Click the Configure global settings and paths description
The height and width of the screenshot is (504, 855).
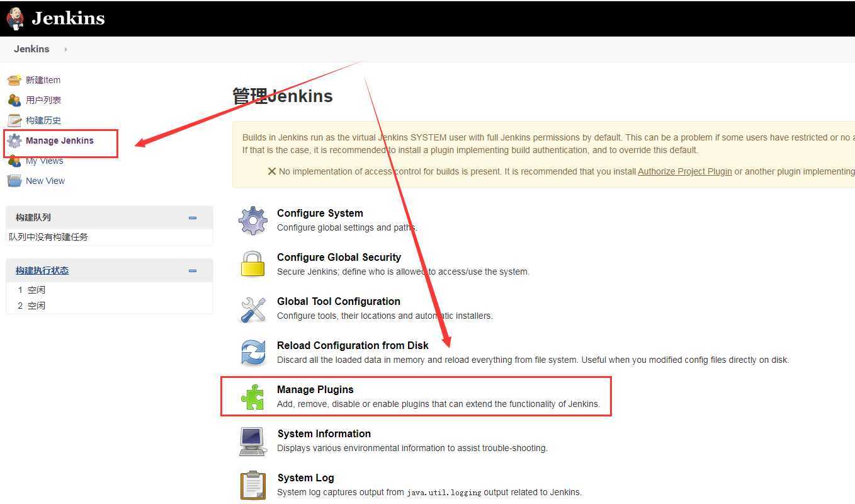pos(347,227)
